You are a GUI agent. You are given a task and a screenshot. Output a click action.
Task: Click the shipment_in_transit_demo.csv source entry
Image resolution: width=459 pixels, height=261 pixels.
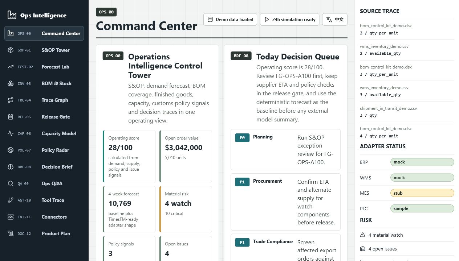coord(407,112)
